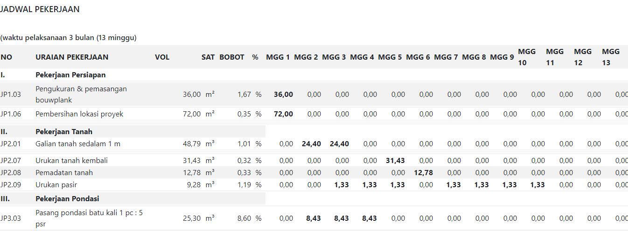Viewport: 628px width, 231px height.
Task: Select the 48,79 volume cell
Action: point(191,144)
